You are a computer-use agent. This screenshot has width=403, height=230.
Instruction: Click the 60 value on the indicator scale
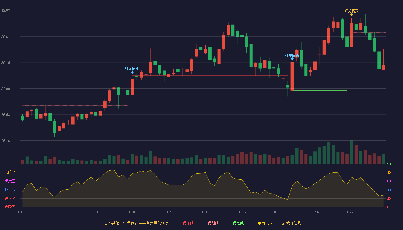point(389,181)
